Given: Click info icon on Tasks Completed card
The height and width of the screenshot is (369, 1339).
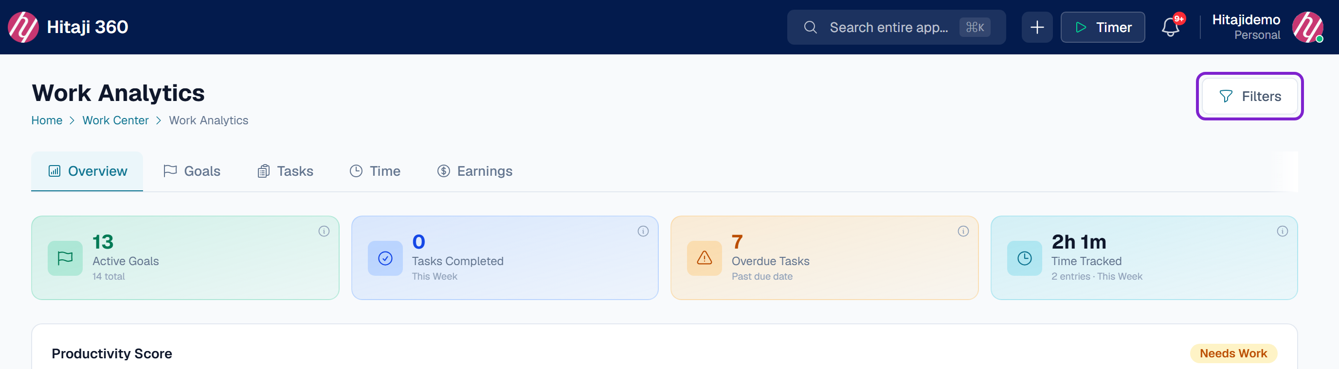Looking at the screenshot, I should tap(643, 231).
